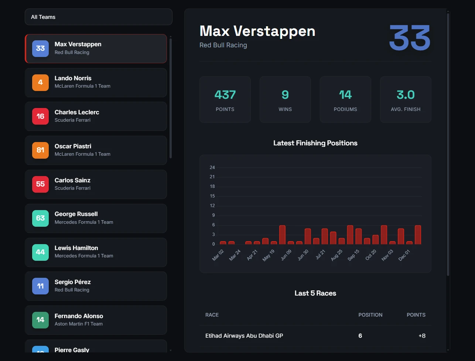This screenshot has height=361, width=475.
Task: Click the orange number 4 badge
Action: 40,82
